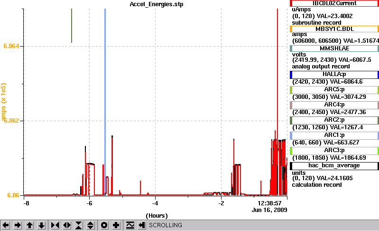Image resolution: width=379 pixels, height=231 pixels.
Task: Click the plus toolbar icon
Action: (116, 225)
